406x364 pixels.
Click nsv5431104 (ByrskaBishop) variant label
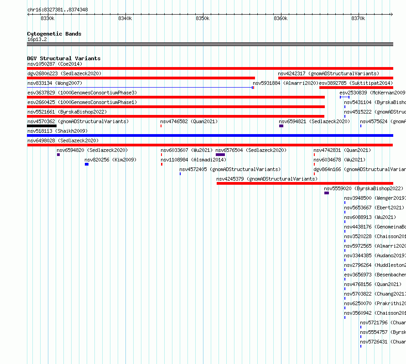click(x=375, y=102)
